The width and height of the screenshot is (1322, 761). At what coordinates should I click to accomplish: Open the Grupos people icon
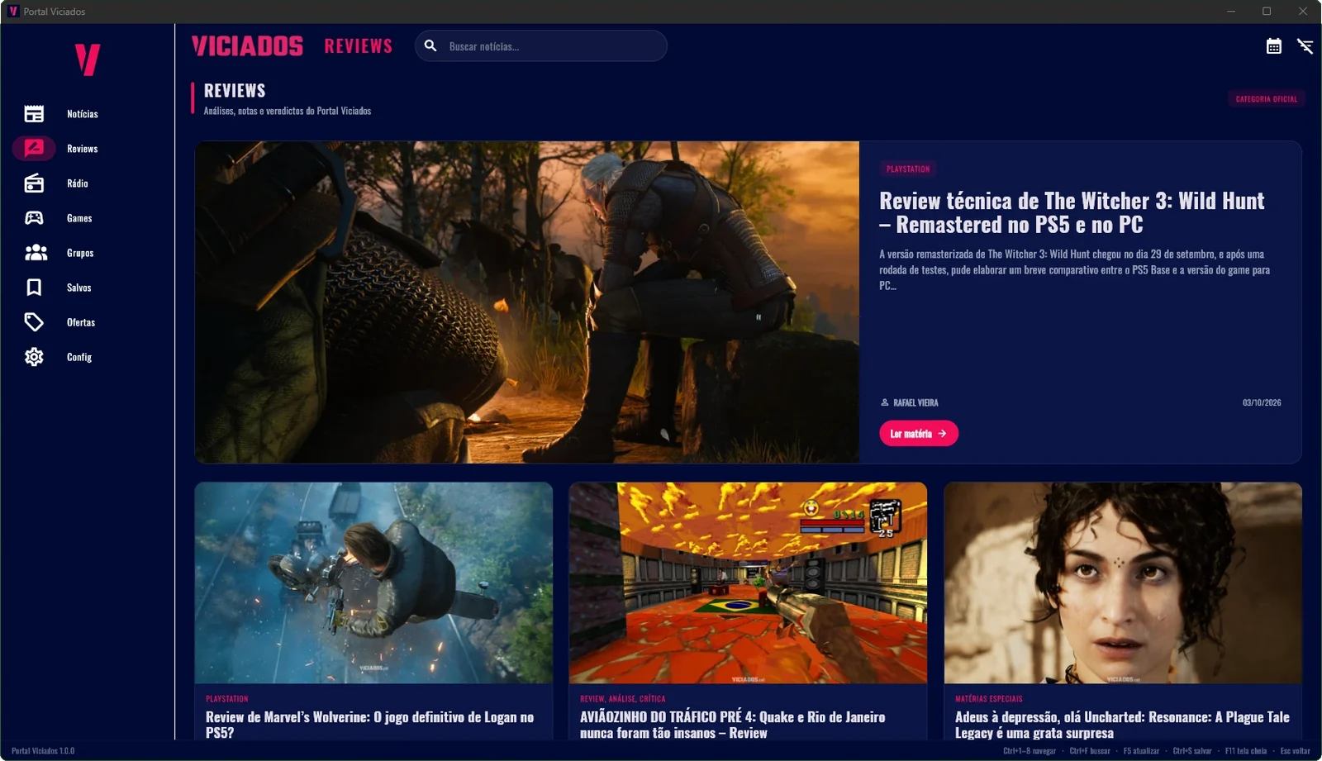click(36, 253)
